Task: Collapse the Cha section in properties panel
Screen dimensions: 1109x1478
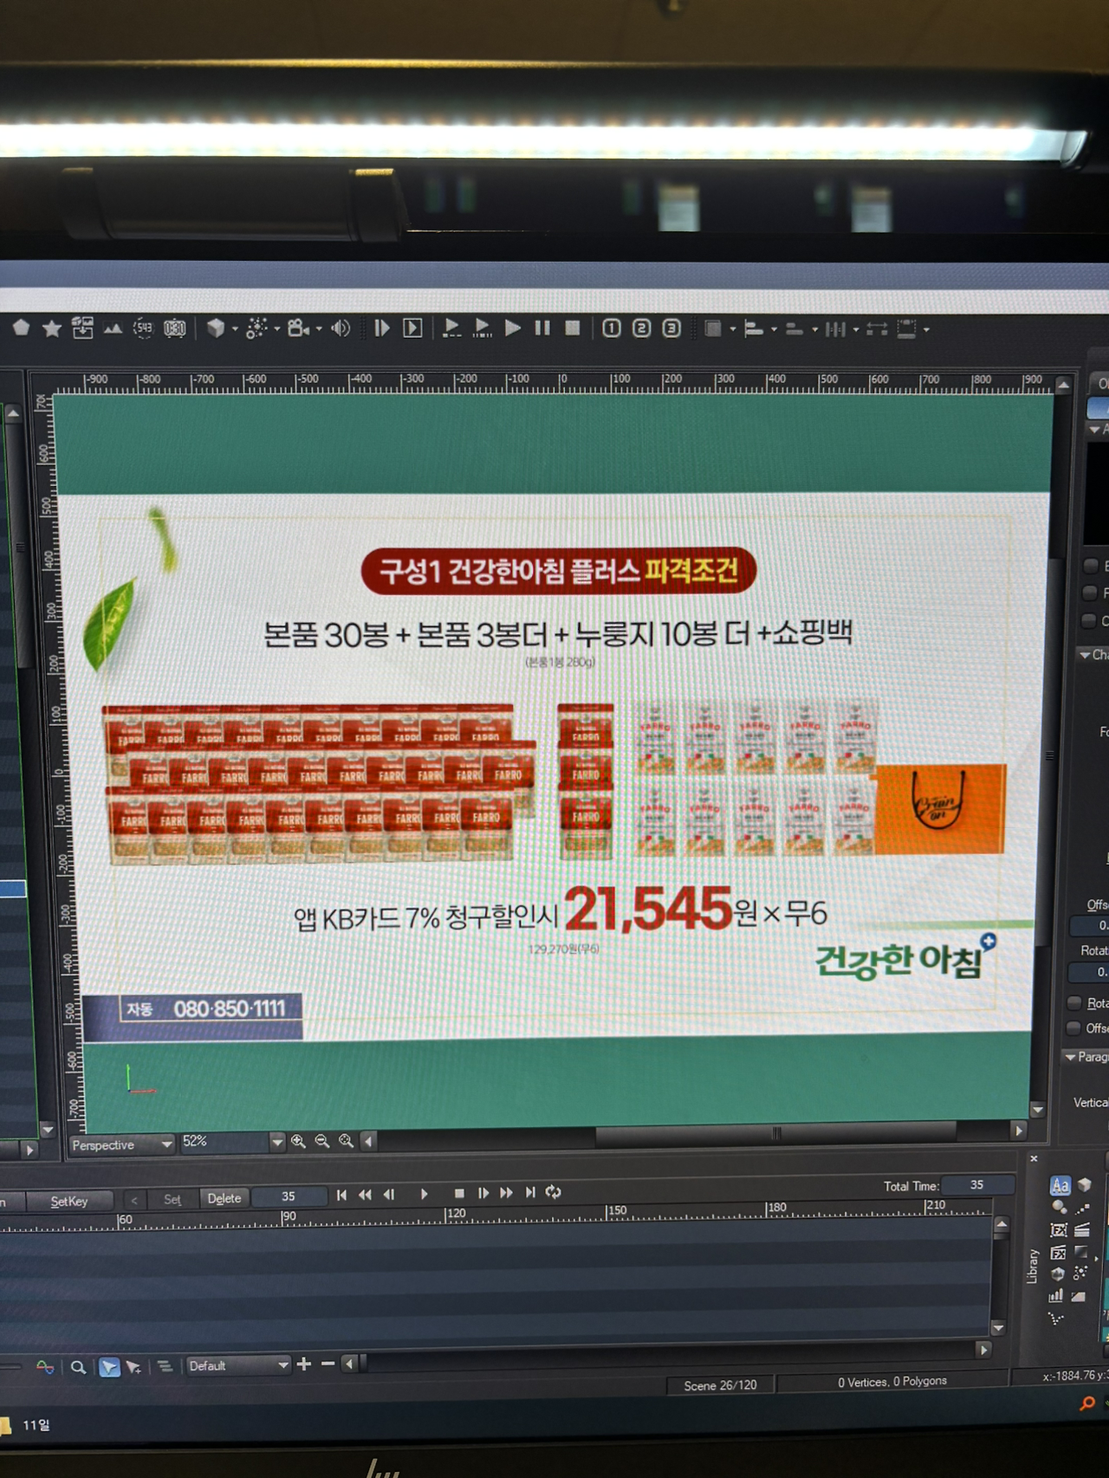Action: tap(1086, 655)
